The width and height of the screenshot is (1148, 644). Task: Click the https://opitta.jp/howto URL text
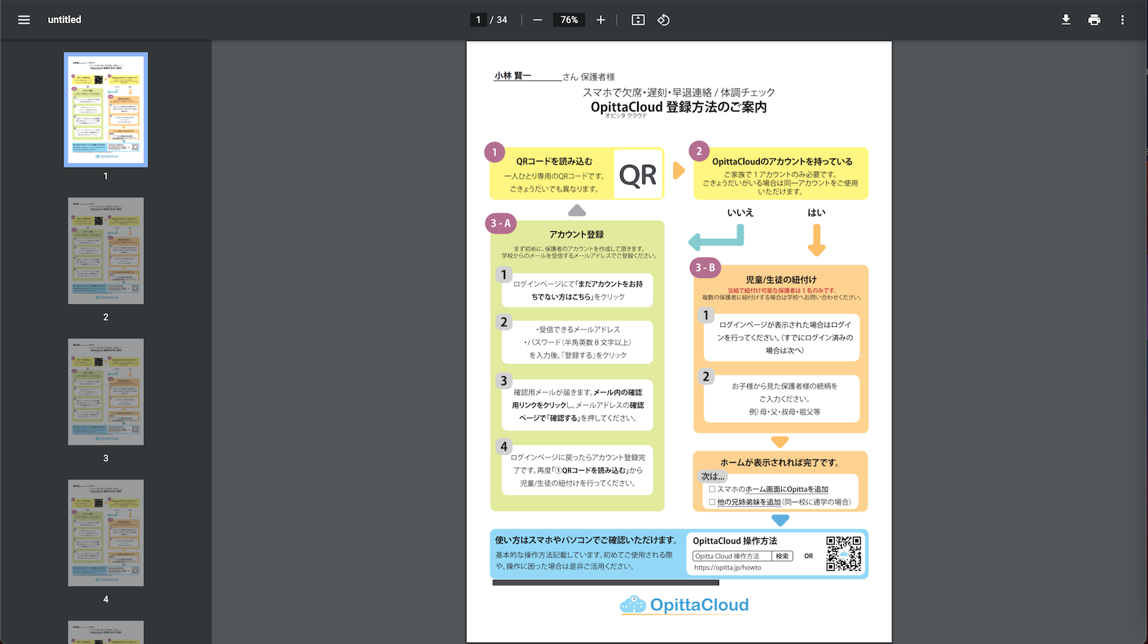[727, 568]
